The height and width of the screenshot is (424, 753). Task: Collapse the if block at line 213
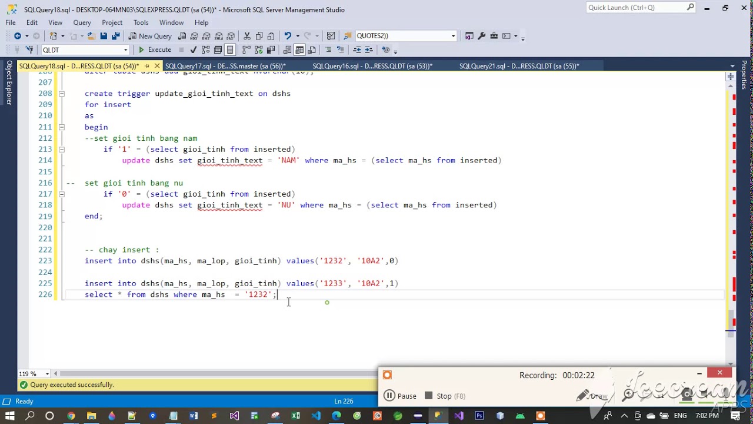coord(61,150)
